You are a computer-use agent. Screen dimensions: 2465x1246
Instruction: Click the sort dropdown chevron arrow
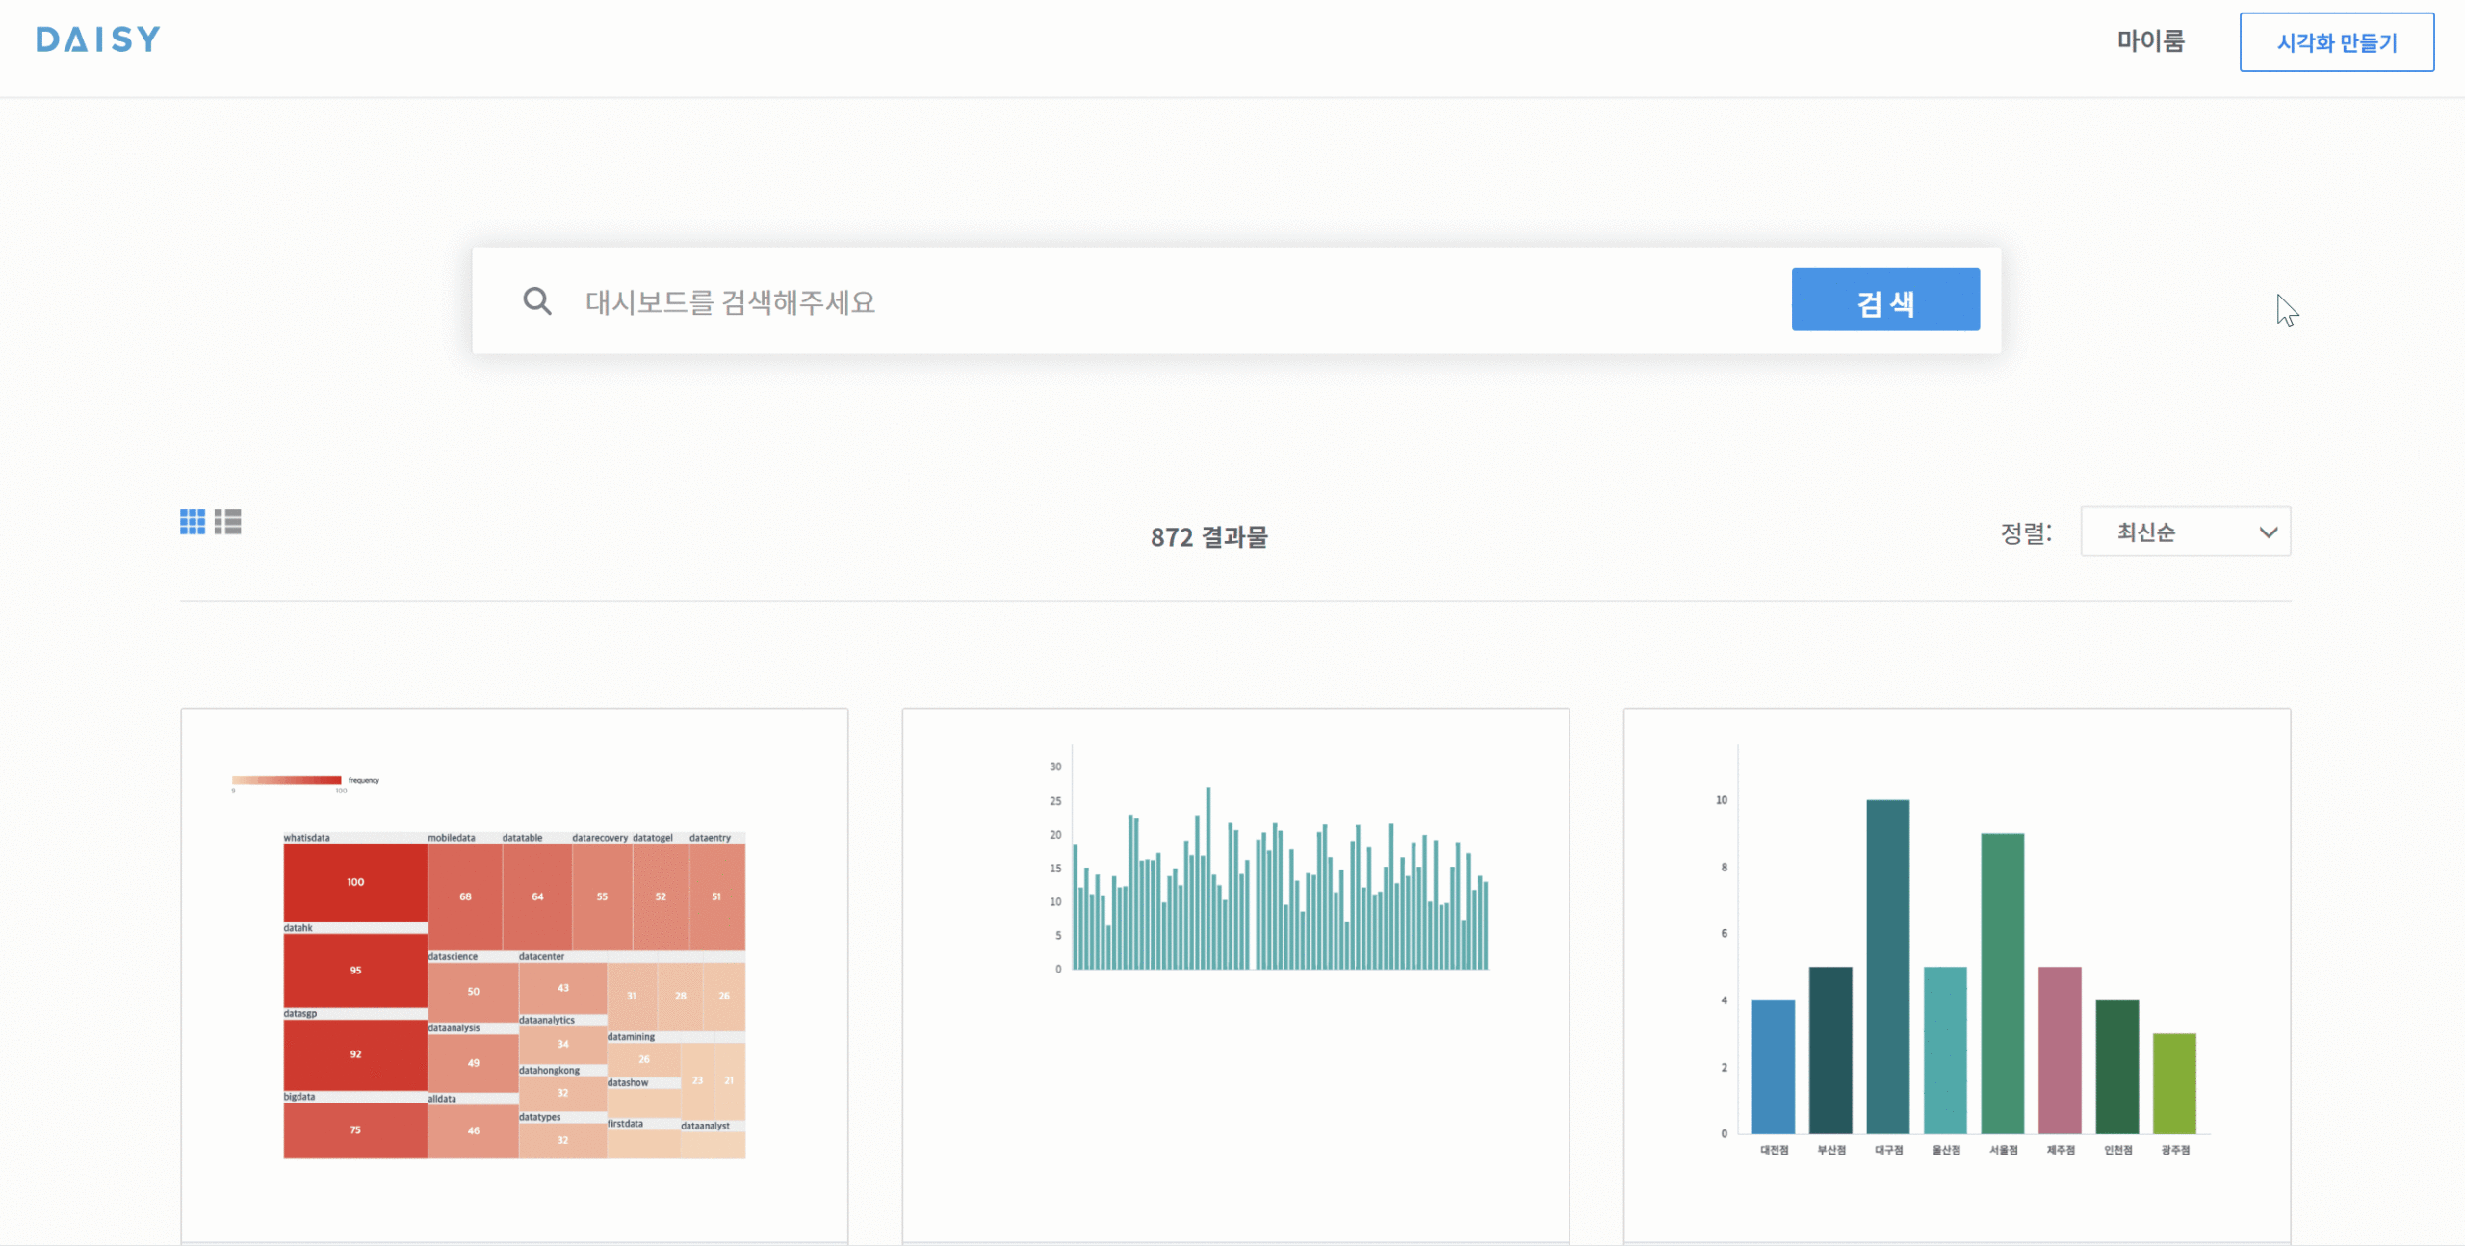[2268, 532]
